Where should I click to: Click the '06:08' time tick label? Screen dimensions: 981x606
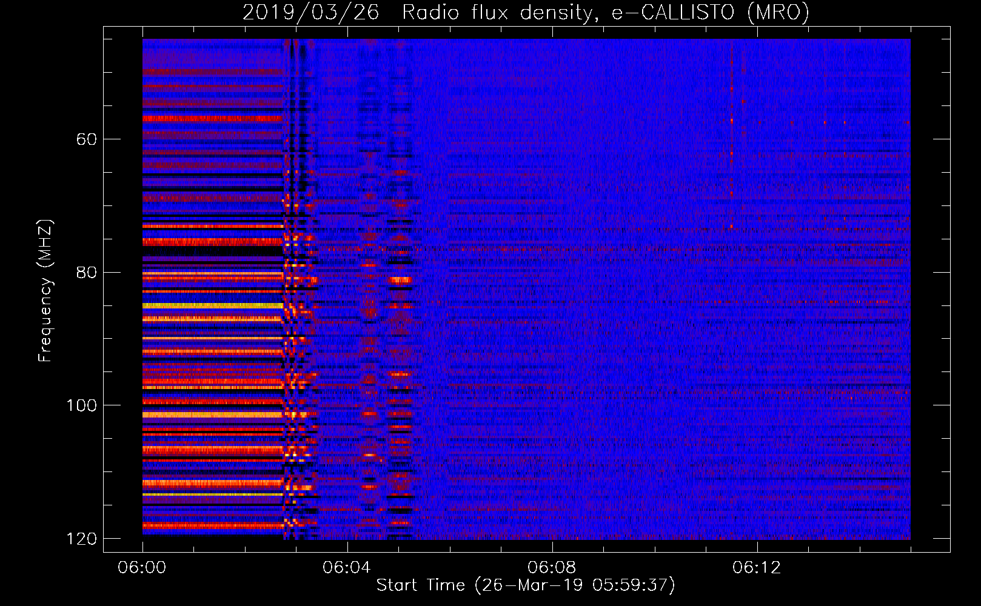(x=552, y=568)
